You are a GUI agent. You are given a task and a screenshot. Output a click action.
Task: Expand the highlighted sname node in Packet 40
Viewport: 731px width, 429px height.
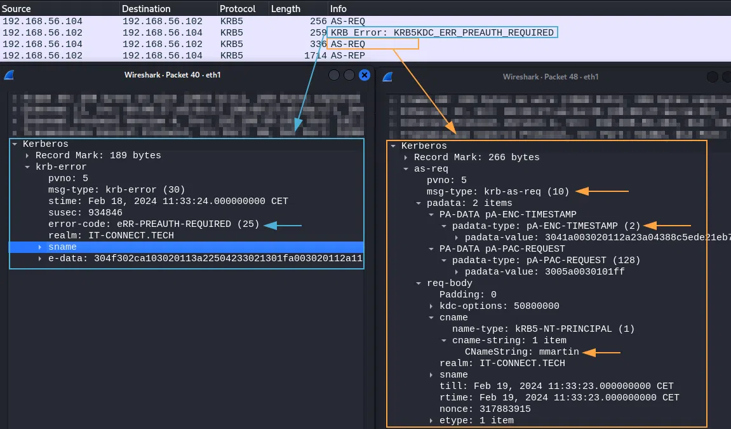click(x=40, y=247)
